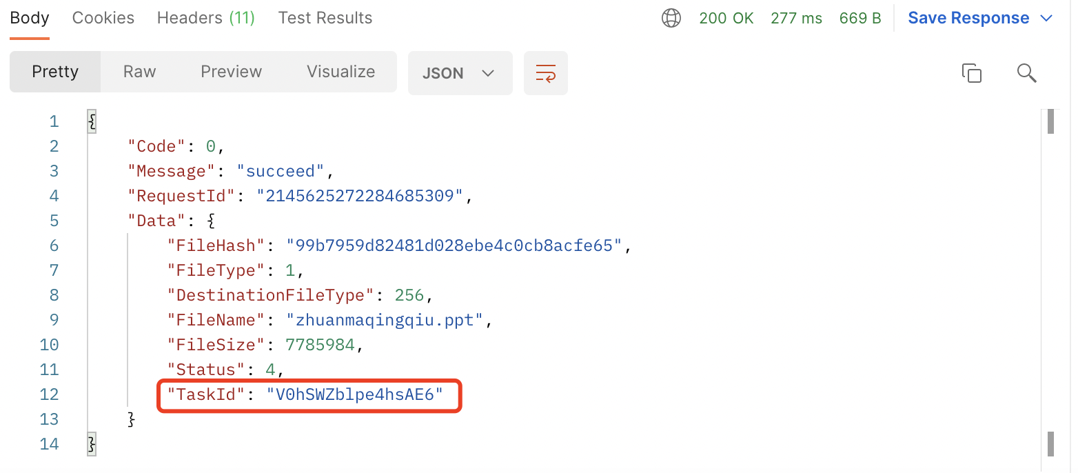Click Save Response link
This screenshot has width=1078, height=473.
click(968, 19)
